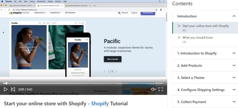Click the Chrome profile avatar icon
The width and height of the screenshot is (238, 108).
coord(161,10)
